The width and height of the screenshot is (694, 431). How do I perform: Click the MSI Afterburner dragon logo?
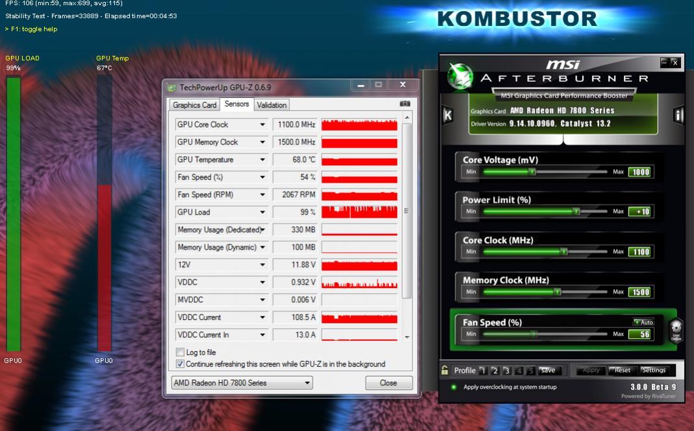point(460,76)
